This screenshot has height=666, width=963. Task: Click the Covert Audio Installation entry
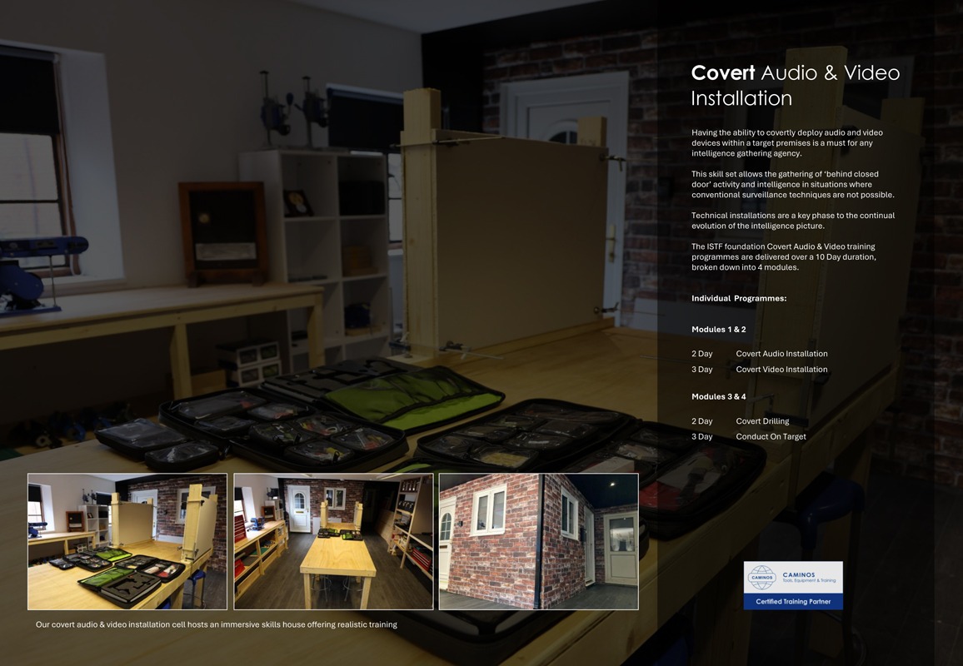coord(781,354)
